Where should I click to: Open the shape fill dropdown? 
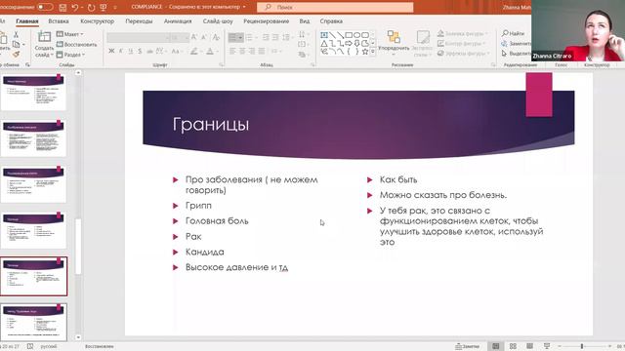coord(463,34)
